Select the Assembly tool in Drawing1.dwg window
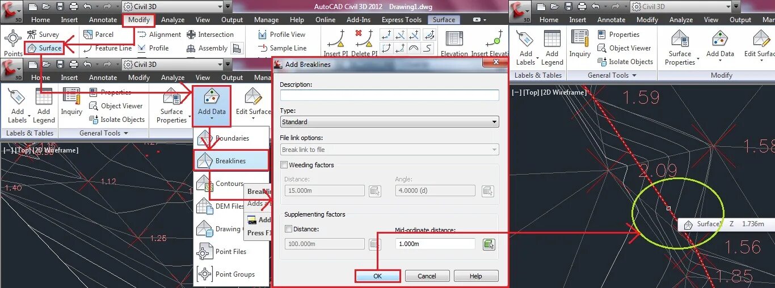The image size is (775, 288). point(207,48)
